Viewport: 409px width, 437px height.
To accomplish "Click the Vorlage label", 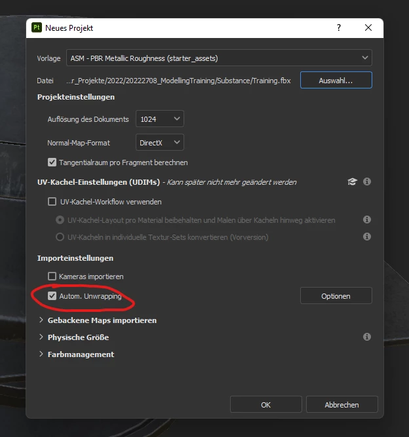I will [x=49, y=58].
